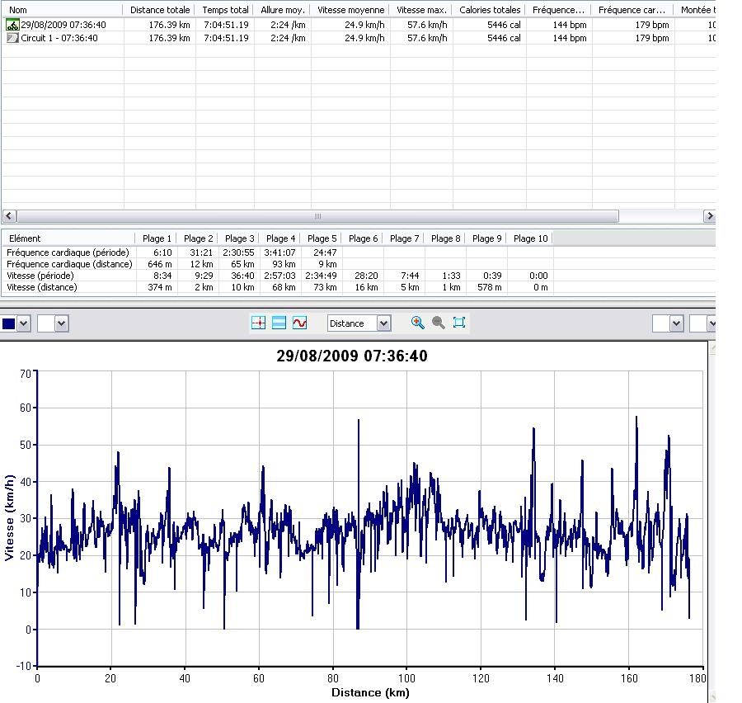Click 57.6 km/h in the Circuit 1 row
Image resolution: width=742 pixels, height=703 pixels.
coord(427,38)
